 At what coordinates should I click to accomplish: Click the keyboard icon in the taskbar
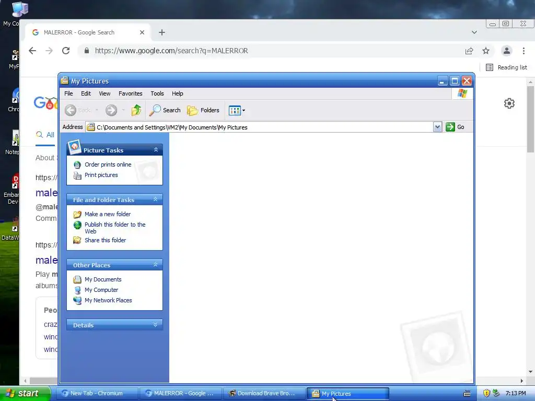pos(467,394)
